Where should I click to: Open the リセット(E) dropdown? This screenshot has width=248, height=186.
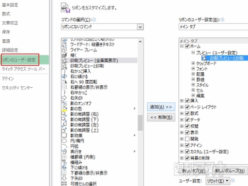click(218, 181)
